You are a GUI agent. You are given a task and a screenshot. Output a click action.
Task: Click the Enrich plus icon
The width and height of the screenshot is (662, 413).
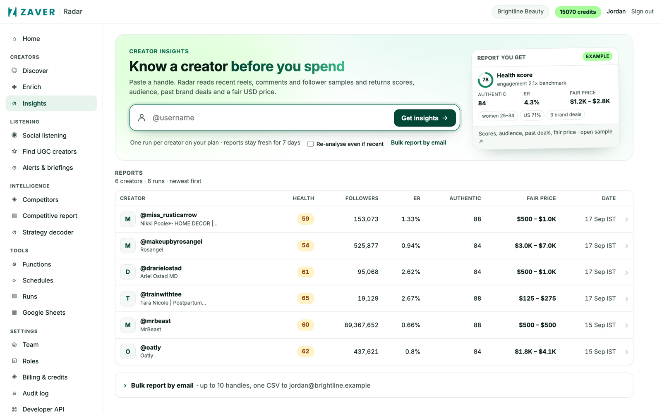[14, 87]
